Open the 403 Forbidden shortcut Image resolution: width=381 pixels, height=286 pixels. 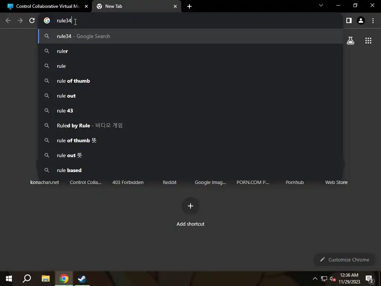(x=128, y=182)
